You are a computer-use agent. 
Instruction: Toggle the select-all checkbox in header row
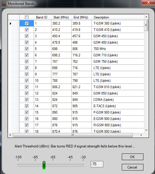tap(27, 17)
